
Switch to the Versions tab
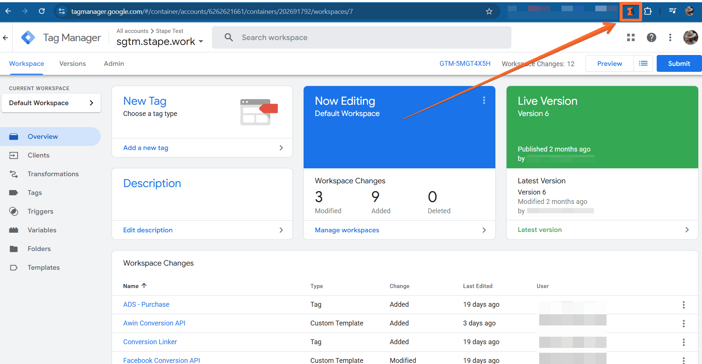(x=73, y=64)
